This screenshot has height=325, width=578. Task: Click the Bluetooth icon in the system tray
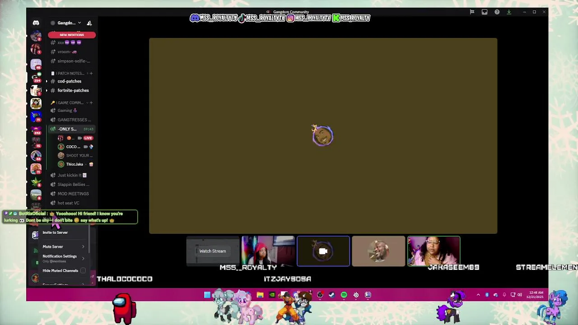click(487, 295)
